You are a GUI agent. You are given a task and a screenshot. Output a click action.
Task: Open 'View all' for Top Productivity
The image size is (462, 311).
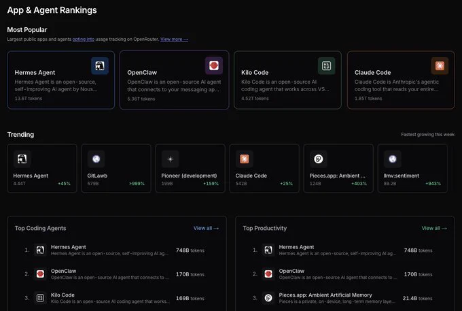click(x=434, y=228)
